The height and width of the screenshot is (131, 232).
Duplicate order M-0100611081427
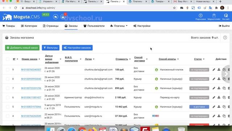coord(224,98)
